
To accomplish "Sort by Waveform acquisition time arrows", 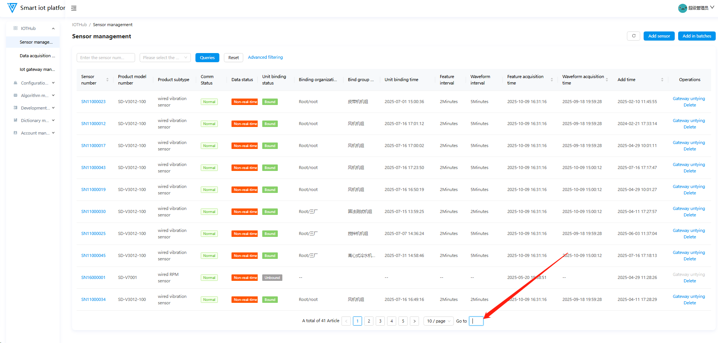I will point(607,80).
